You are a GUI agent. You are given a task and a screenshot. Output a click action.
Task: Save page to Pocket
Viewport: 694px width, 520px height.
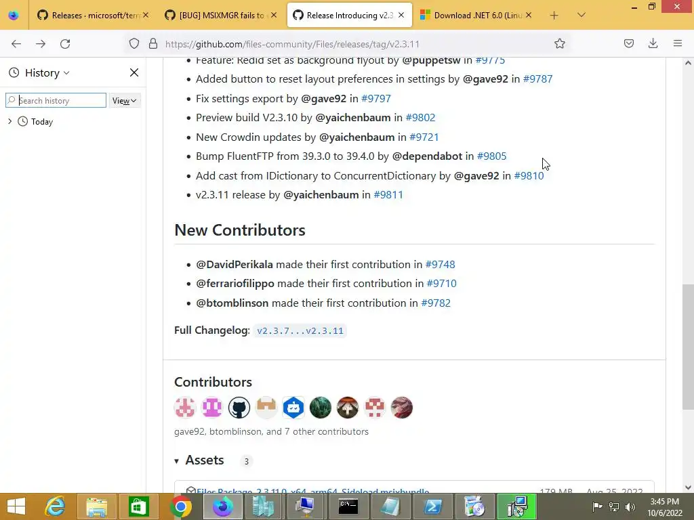[x=628, y=44]
